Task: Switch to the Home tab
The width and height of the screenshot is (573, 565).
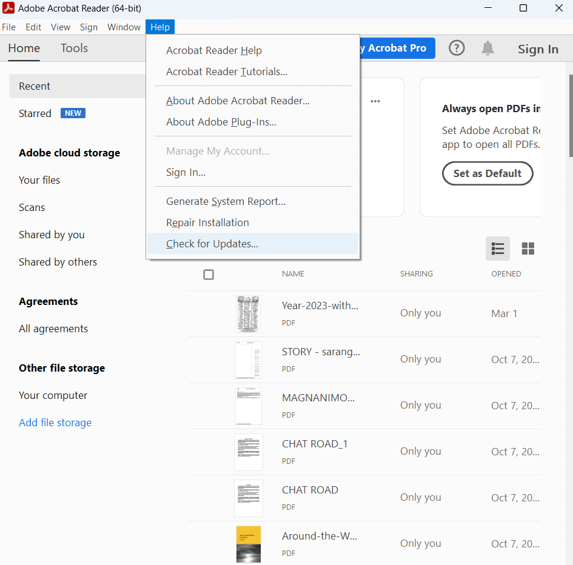Action: [x=24, y=48]
